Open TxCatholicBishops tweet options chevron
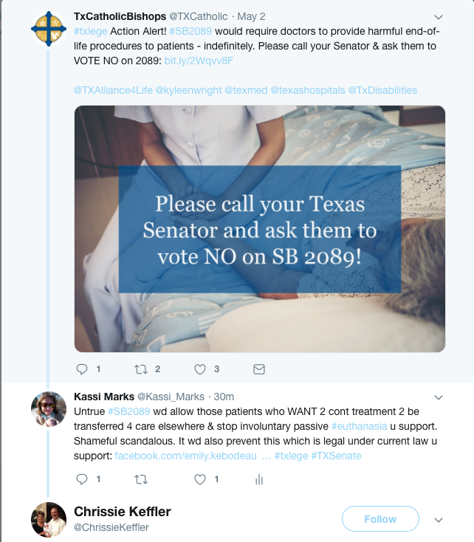 click(438, 17)
